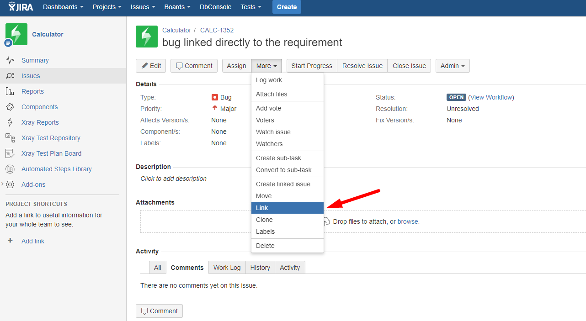Click Resolve Issue button

362,66
